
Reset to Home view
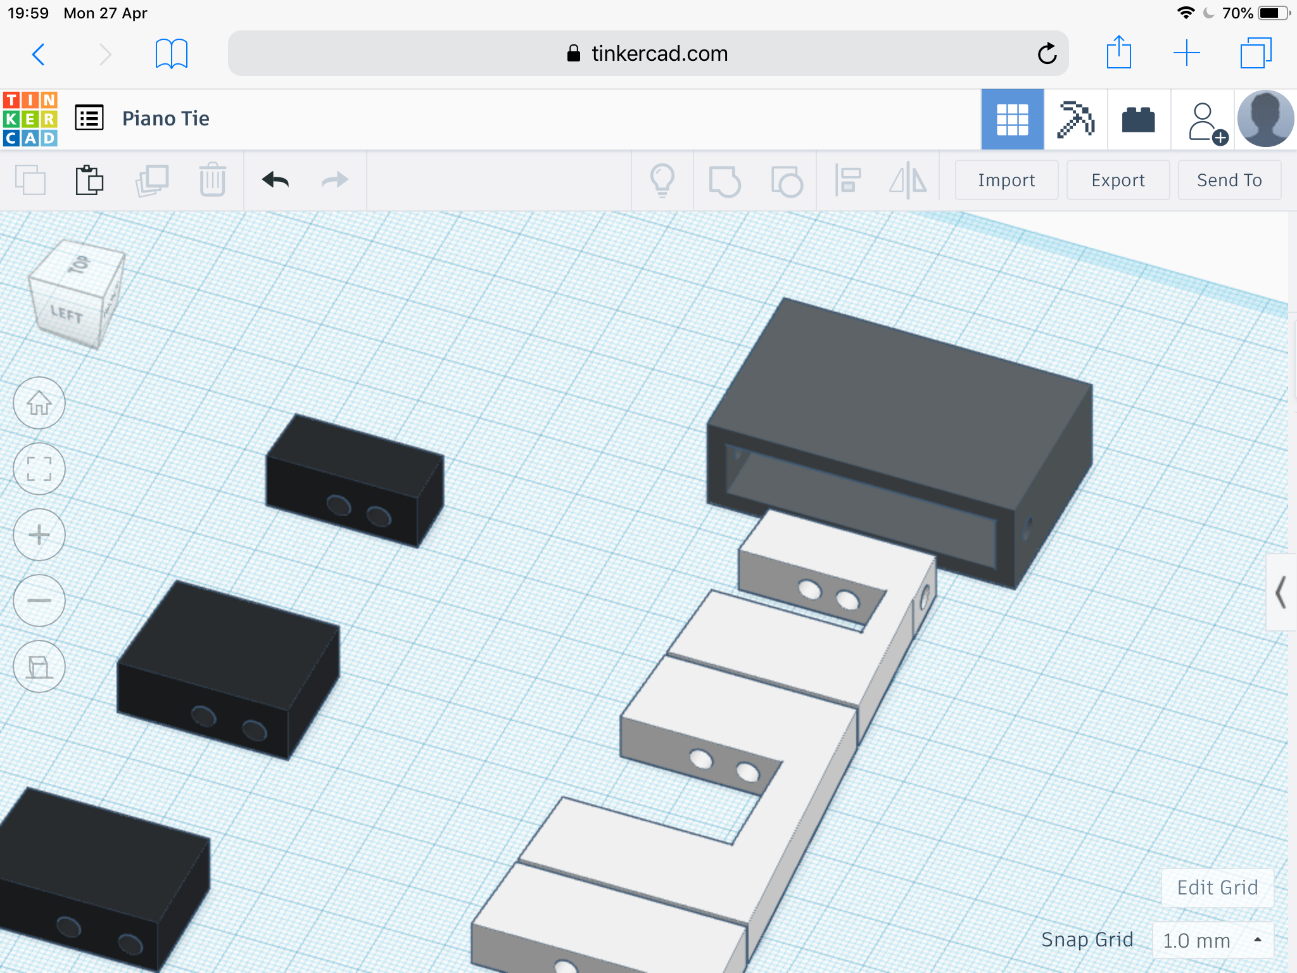[x=39, y=403]
